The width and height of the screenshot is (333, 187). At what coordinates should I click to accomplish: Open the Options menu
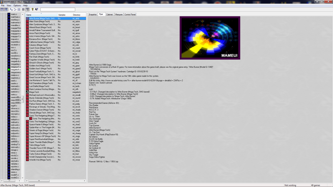[17, 6]
